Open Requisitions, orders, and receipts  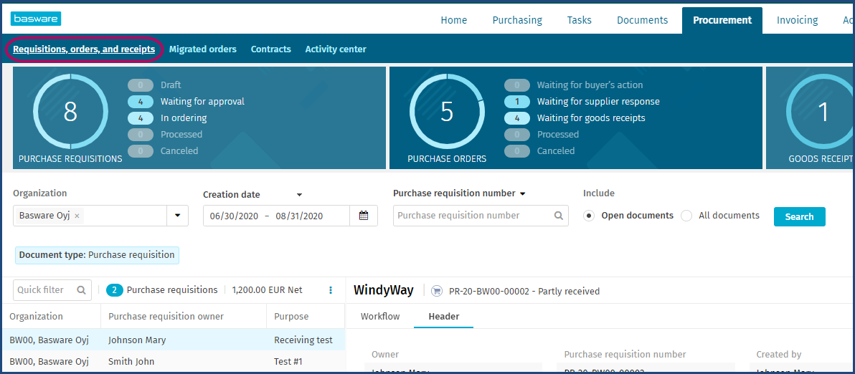click(x=84, y=49)
